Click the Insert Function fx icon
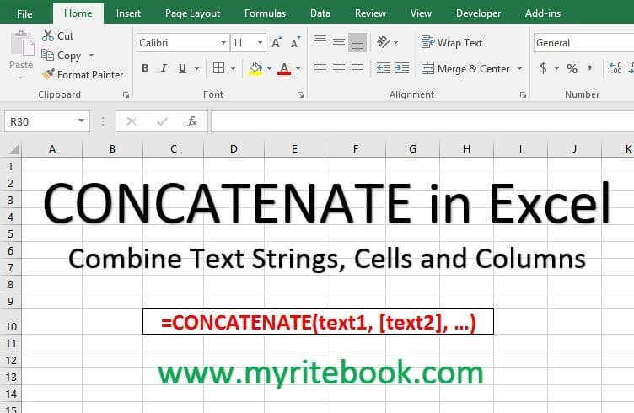 tap(192, 121)
